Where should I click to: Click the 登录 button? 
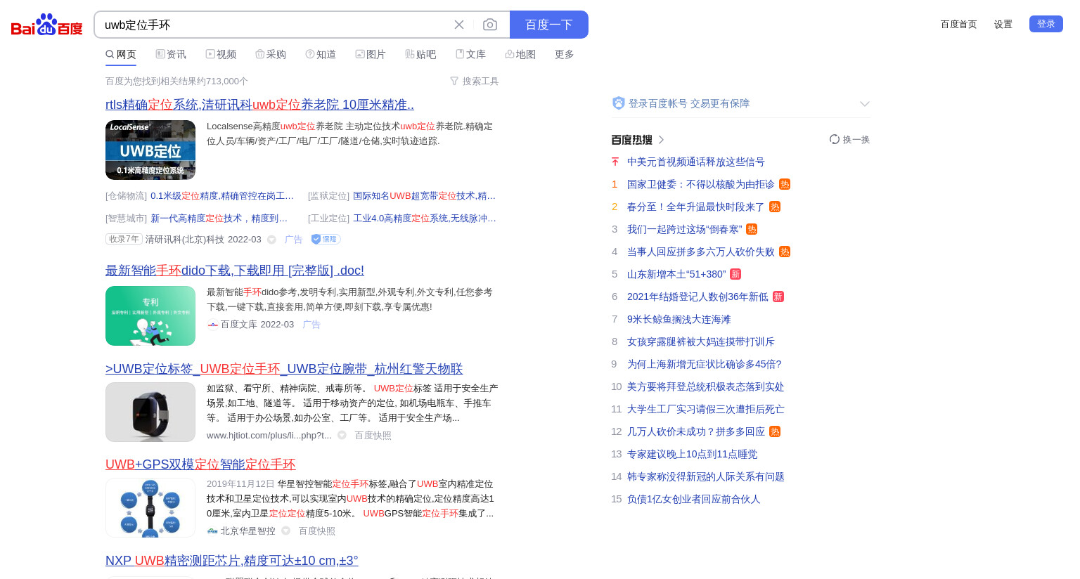point(1046,24)
